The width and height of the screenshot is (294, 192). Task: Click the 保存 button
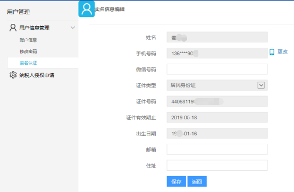(177, 181)
